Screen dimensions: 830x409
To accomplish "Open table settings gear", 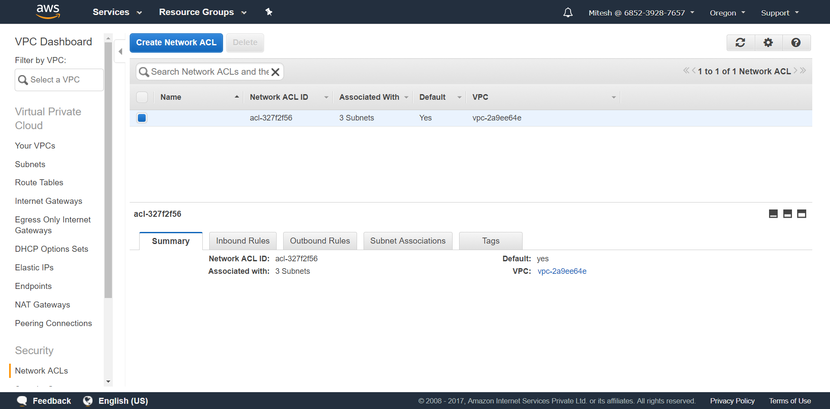I will click(x=768, y=43).
